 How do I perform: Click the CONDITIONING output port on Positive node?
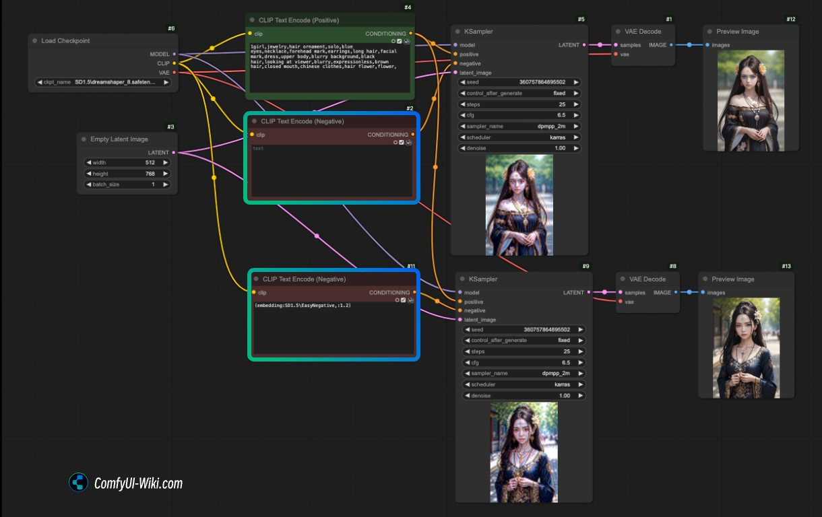[x=411, y=34]
